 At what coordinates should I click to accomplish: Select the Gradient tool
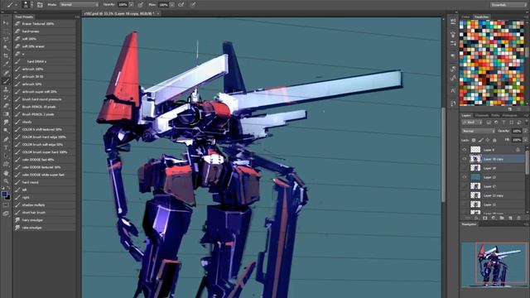point(6,114)
